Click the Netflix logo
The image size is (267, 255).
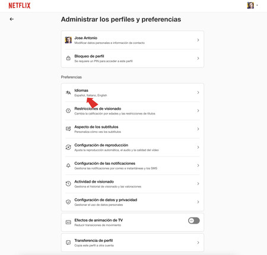pos(20,5)
